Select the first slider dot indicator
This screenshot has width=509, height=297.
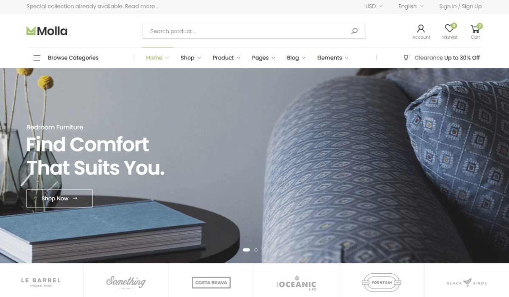[246, 250]
